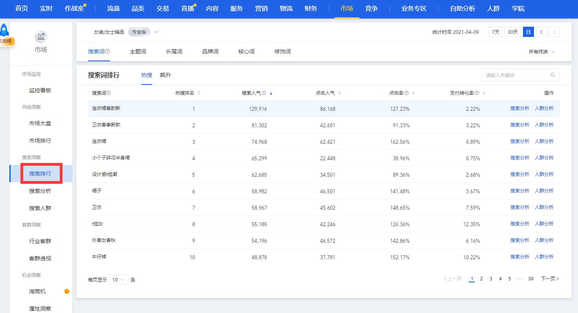Open the 每页显示 rows-per-page dropdown

pyautogui.click(x=119, y=280)
